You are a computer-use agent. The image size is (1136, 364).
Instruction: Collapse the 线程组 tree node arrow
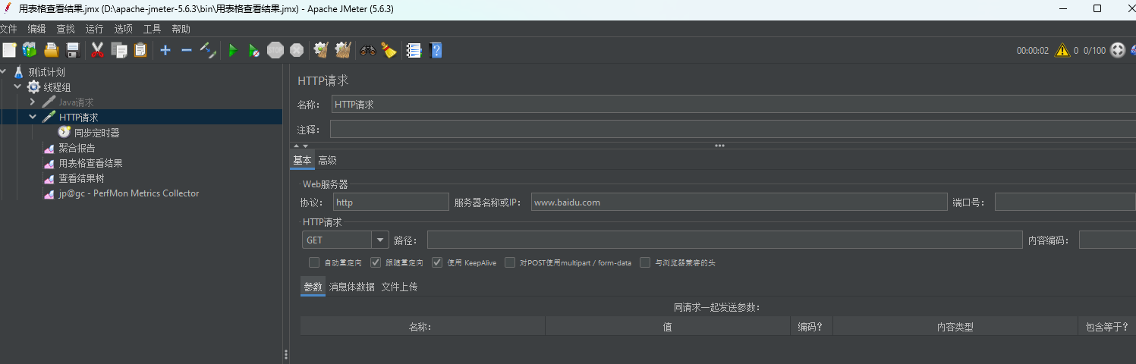click(17, 87)
